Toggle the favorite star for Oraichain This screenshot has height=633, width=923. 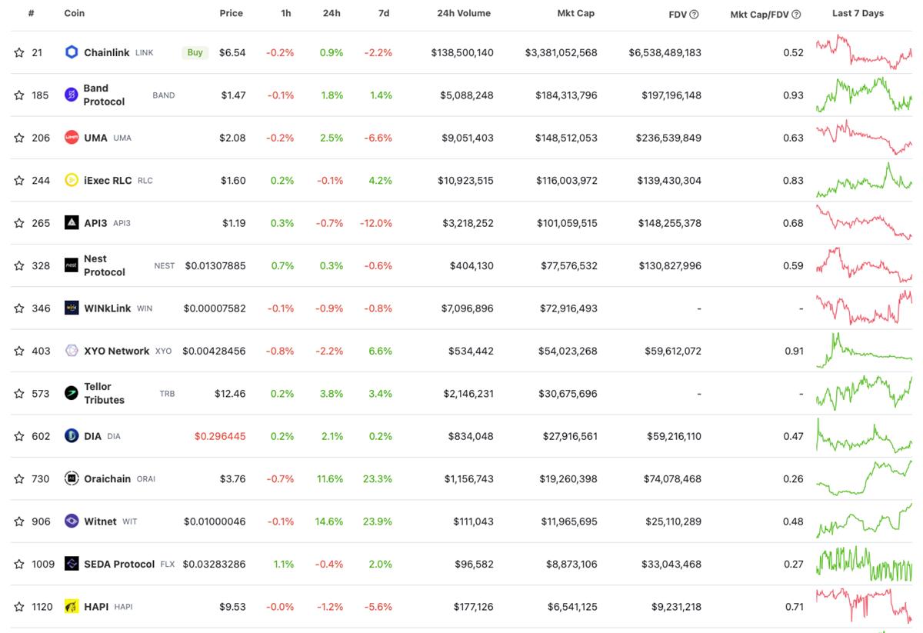pyautogui.click(x=19, y=478)
